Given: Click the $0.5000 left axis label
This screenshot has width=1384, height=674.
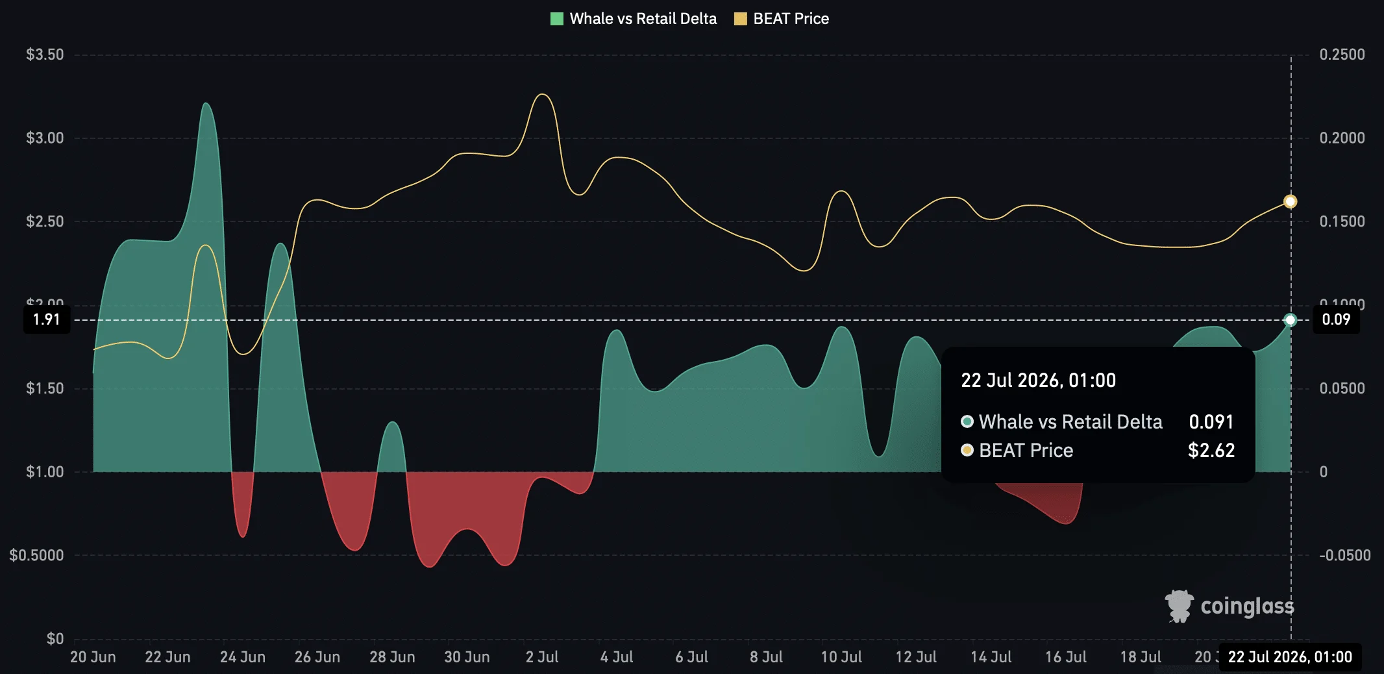Looking at the screenshot, I should [x=36, y=555].
